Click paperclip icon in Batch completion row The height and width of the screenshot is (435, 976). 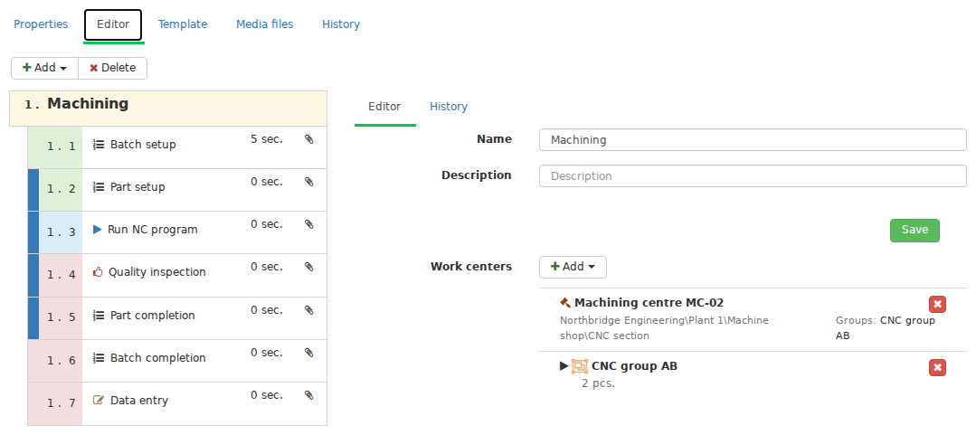pyautogui.click(x=308, y=353)
